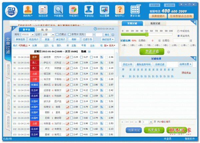This screenshot has height=143, width=200.
Task: Sort by 代购截止 dropdown arrow
Action: pos(29,46)
